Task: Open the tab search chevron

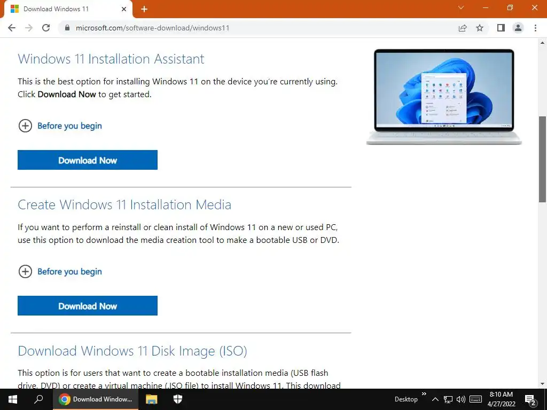Action: pyautogui.click(x=461, y=7)
